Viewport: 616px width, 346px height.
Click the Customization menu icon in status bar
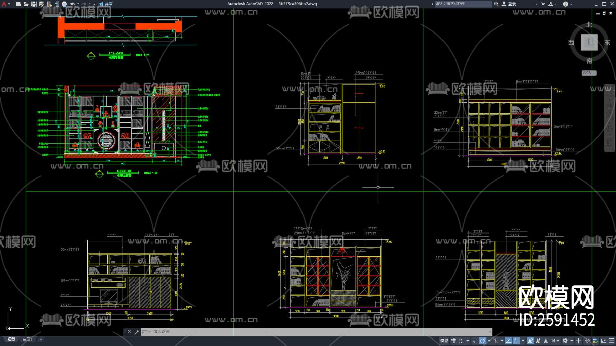[611, 341]
